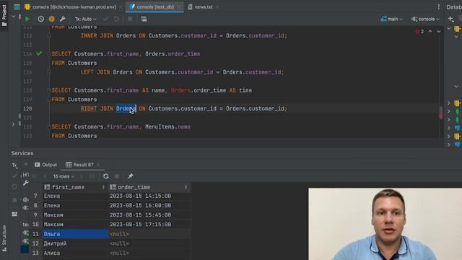This screenshot has width=462, height=260.
Task: Open the Database tool window header
Action: [x=454, y=6]
